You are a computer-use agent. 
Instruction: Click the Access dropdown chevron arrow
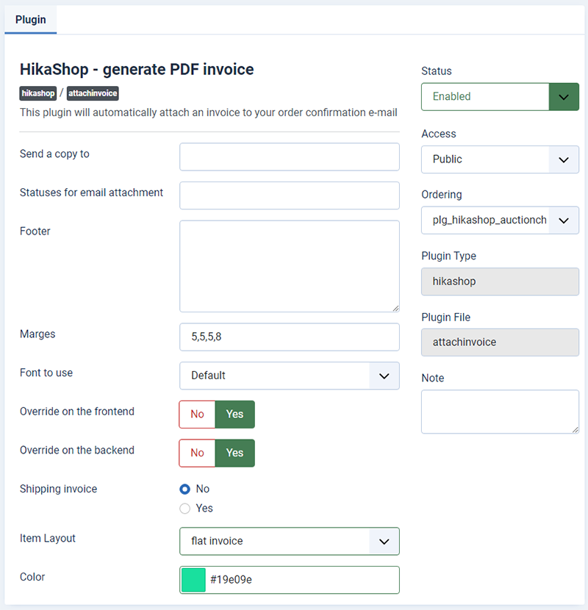pos(564,160)
